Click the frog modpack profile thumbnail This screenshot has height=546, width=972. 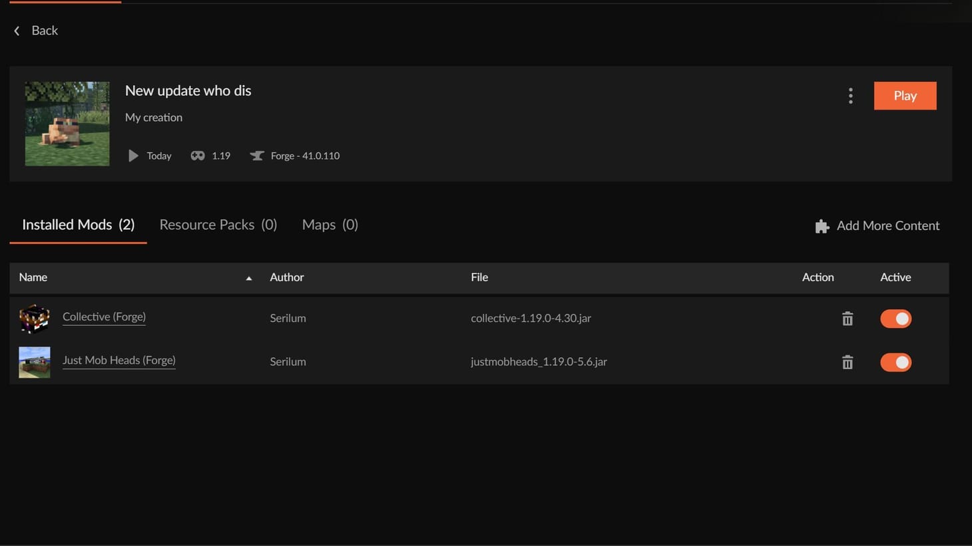tap(67, 124)
